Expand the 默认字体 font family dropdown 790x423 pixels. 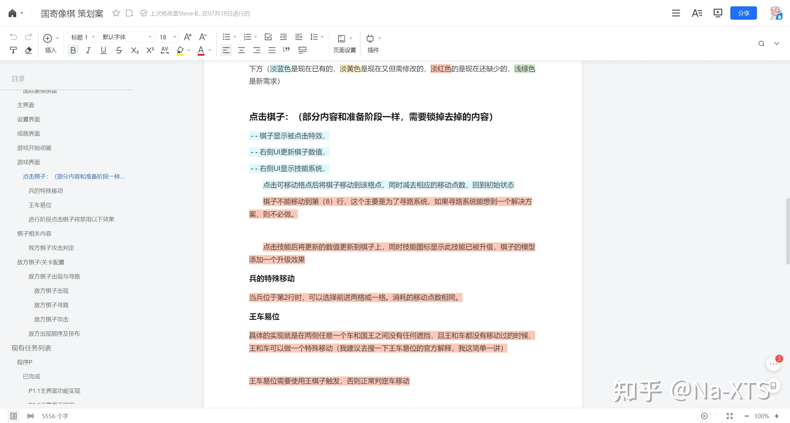[x=127, y=37]
